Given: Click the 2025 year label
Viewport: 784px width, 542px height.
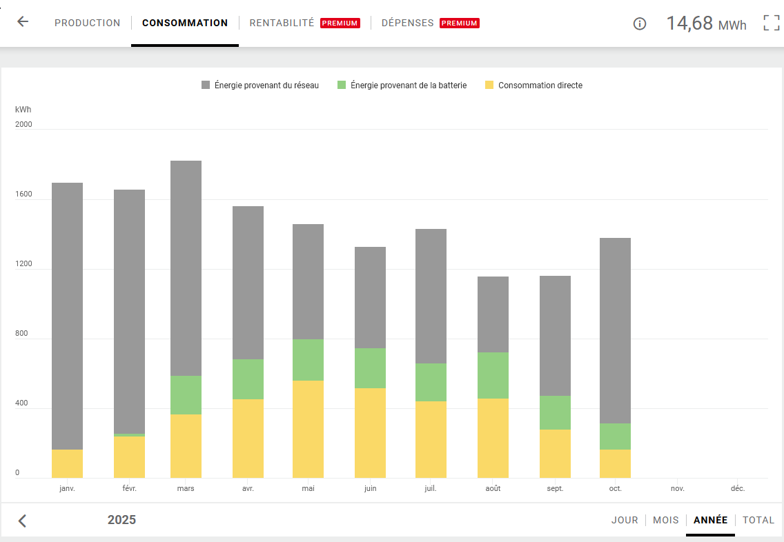Looking at the screenshot, I should [121, 520].
